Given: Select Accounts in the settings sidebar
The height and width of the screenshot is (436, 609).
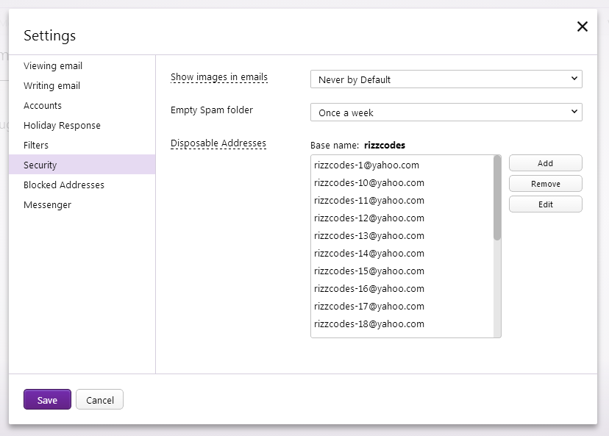Looking at the screenshot, I should pyautogui.click(x=43, y=106).
